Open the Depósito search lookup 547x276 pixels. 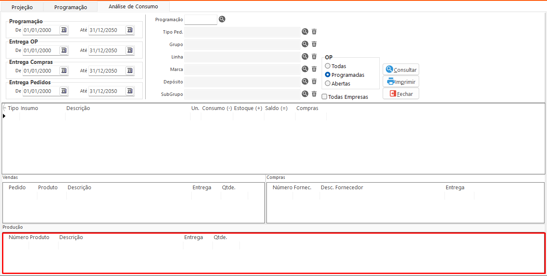click(x=305, y=82)
